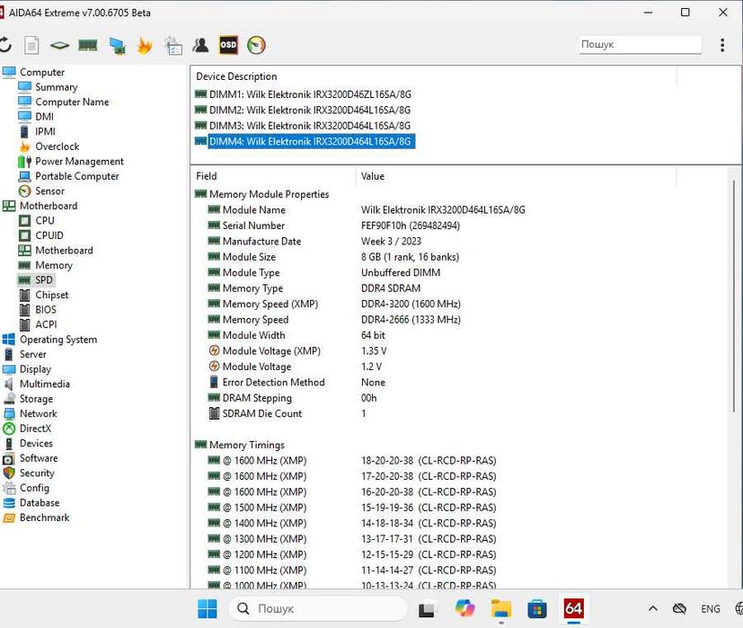Open Portable Computer entry
The width and height of the screenshot is (743, 628).
click(77, 176)
